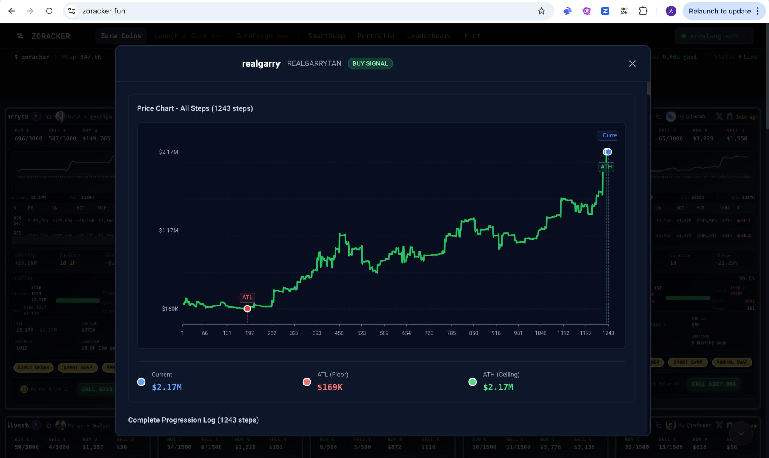Open the browser extensions puzzle icon
This screenshot has width=769, height=458.
coord(643,11)
